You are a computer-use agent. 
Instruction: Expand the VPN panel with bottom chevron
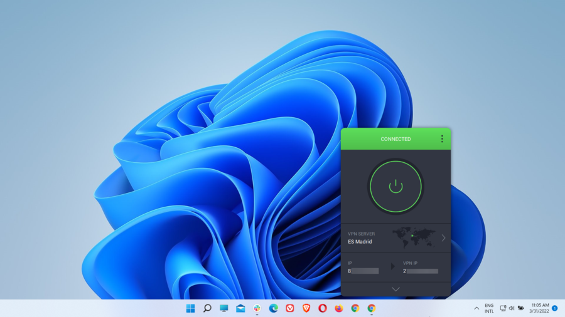[395, 289]
